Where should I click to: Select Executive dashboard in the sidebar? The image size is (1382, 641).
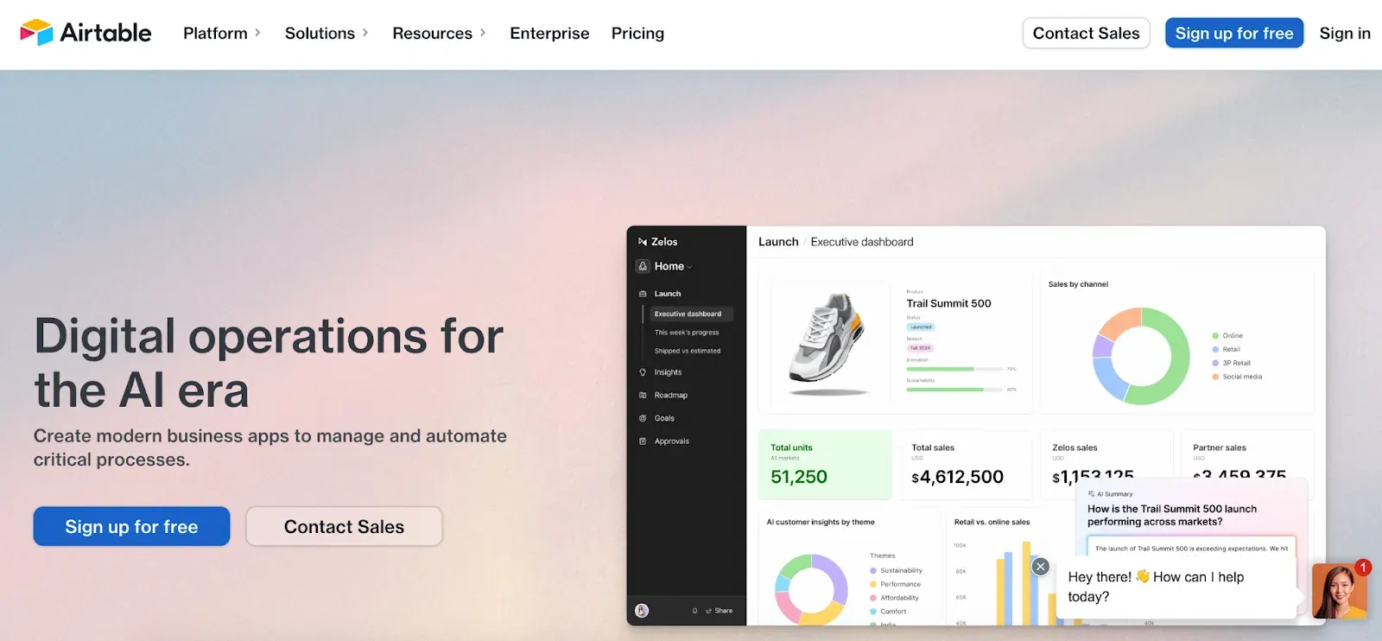click(689, 314)
